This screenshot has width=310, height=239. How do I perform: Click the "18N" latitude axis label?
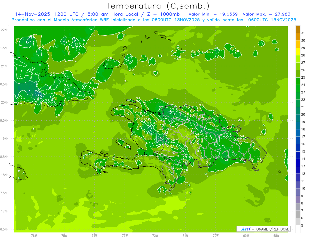point(4,175)
